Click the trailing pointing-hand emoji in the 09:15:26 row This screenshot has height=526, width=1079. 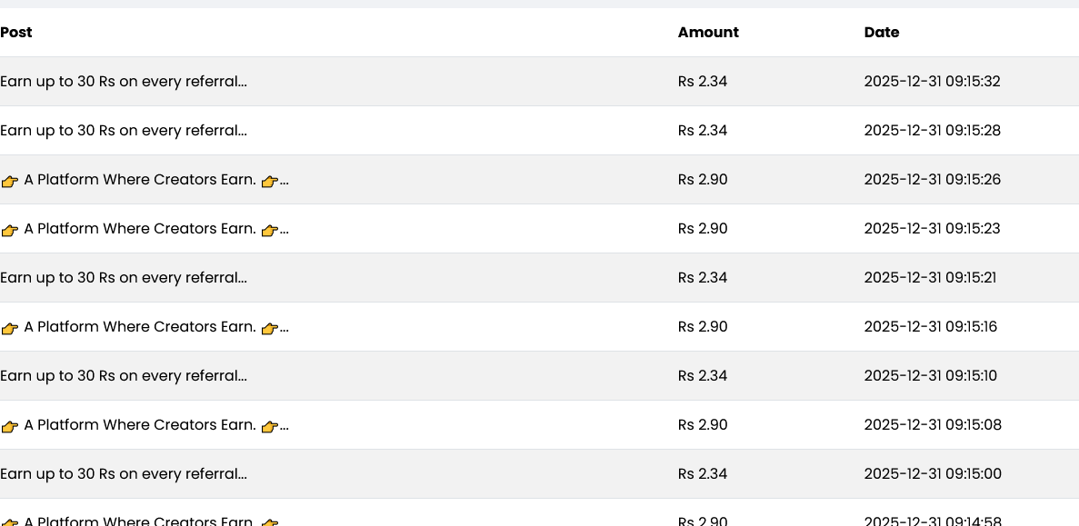[x=270, y=181]
